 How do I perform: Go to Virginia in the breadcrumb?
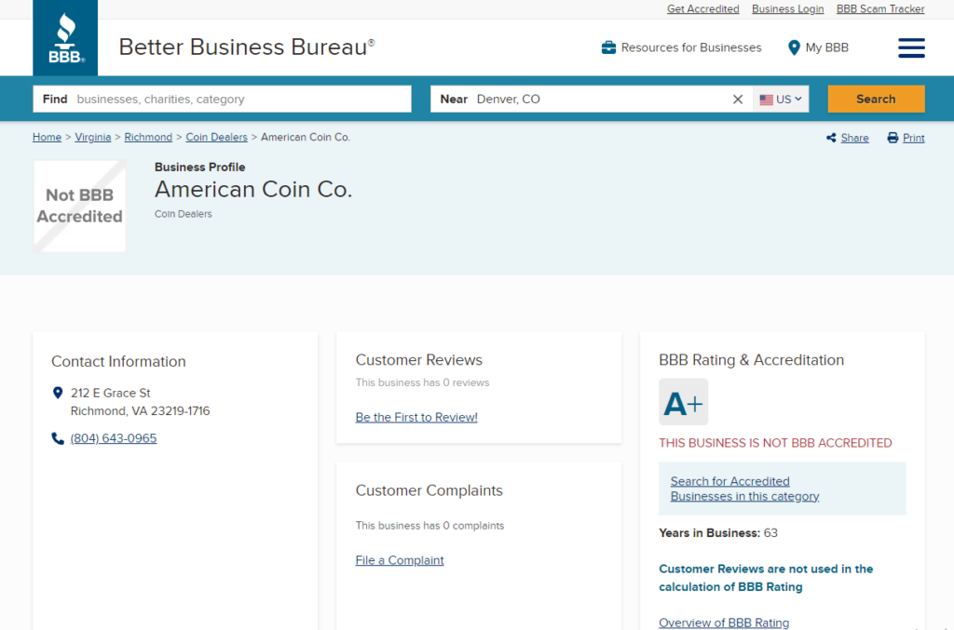92,138
